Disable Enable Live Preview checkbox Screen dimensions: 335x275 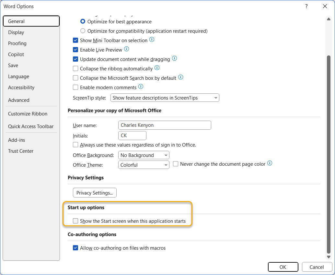pos(75,50)
